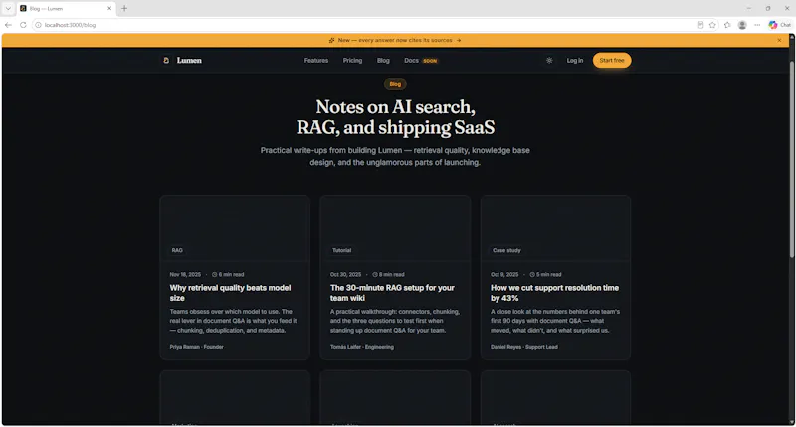Click the SOON badge beside Docs
796x427 pixels.
click(430, 61)
